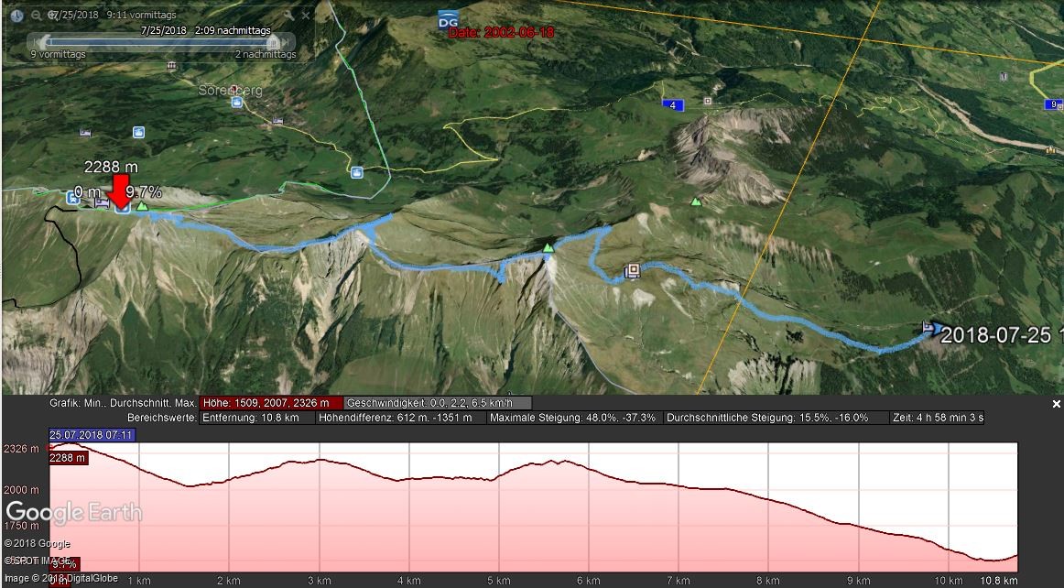Click the DG DigitalGlobe imagery icon
1064x588 pixels.
click(x=448, y=20)
